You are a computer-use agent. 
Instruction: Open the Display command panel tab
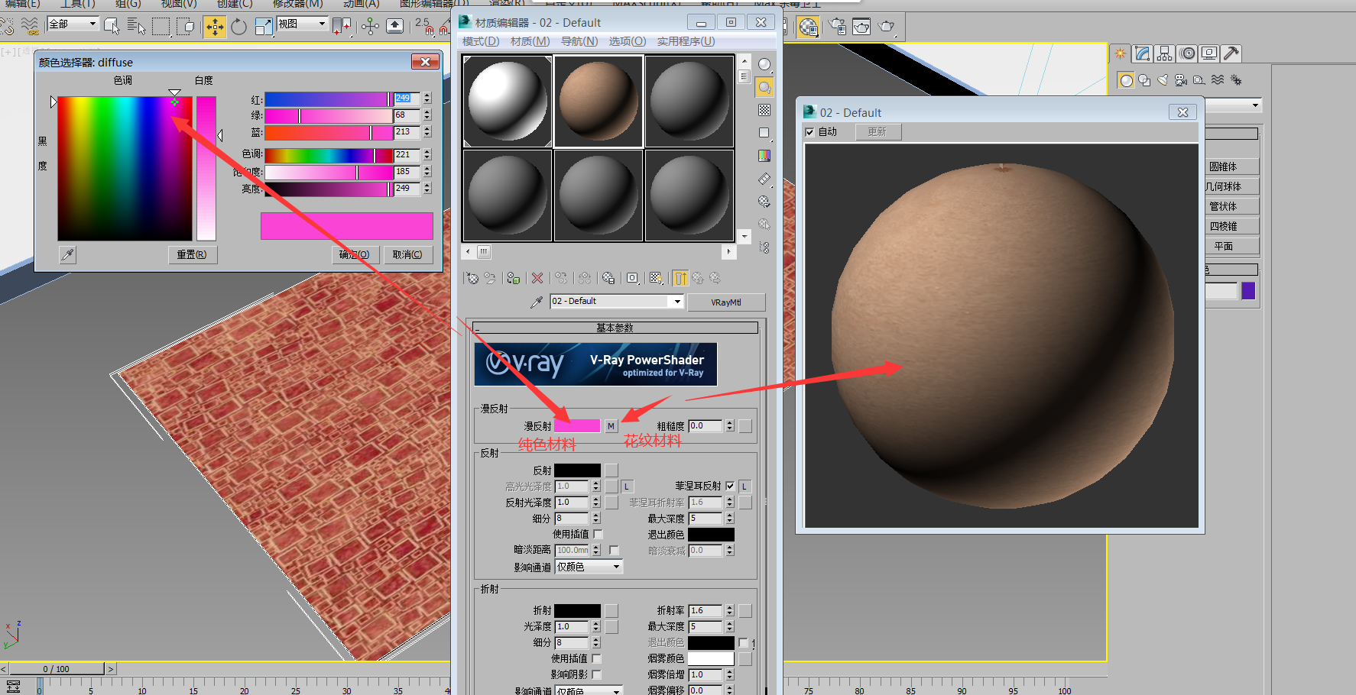tap(1209, 53)
